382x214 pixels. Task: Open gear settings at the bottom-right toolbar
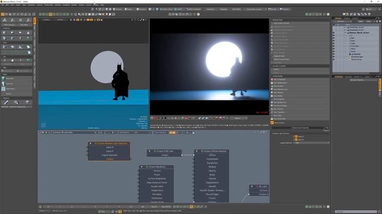tap(328, 207)
